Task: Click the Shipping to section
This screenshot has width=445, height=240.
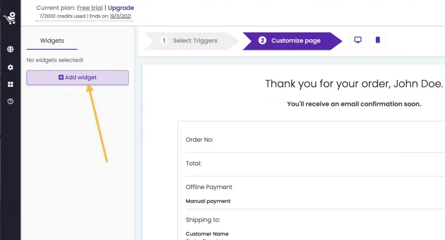Action: 315,226
